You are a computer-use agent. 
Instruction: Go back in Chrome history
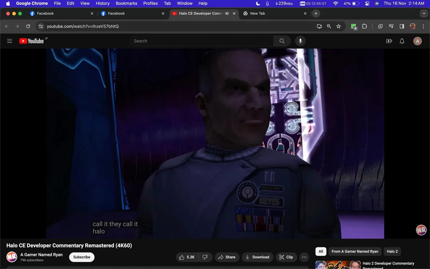tap(7, 26)
